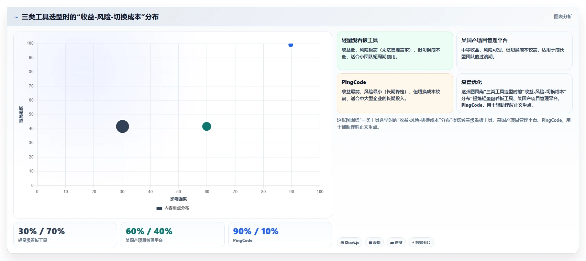
Task: Open the 复盘优化 info card
Action: click(x=514, y=93)
